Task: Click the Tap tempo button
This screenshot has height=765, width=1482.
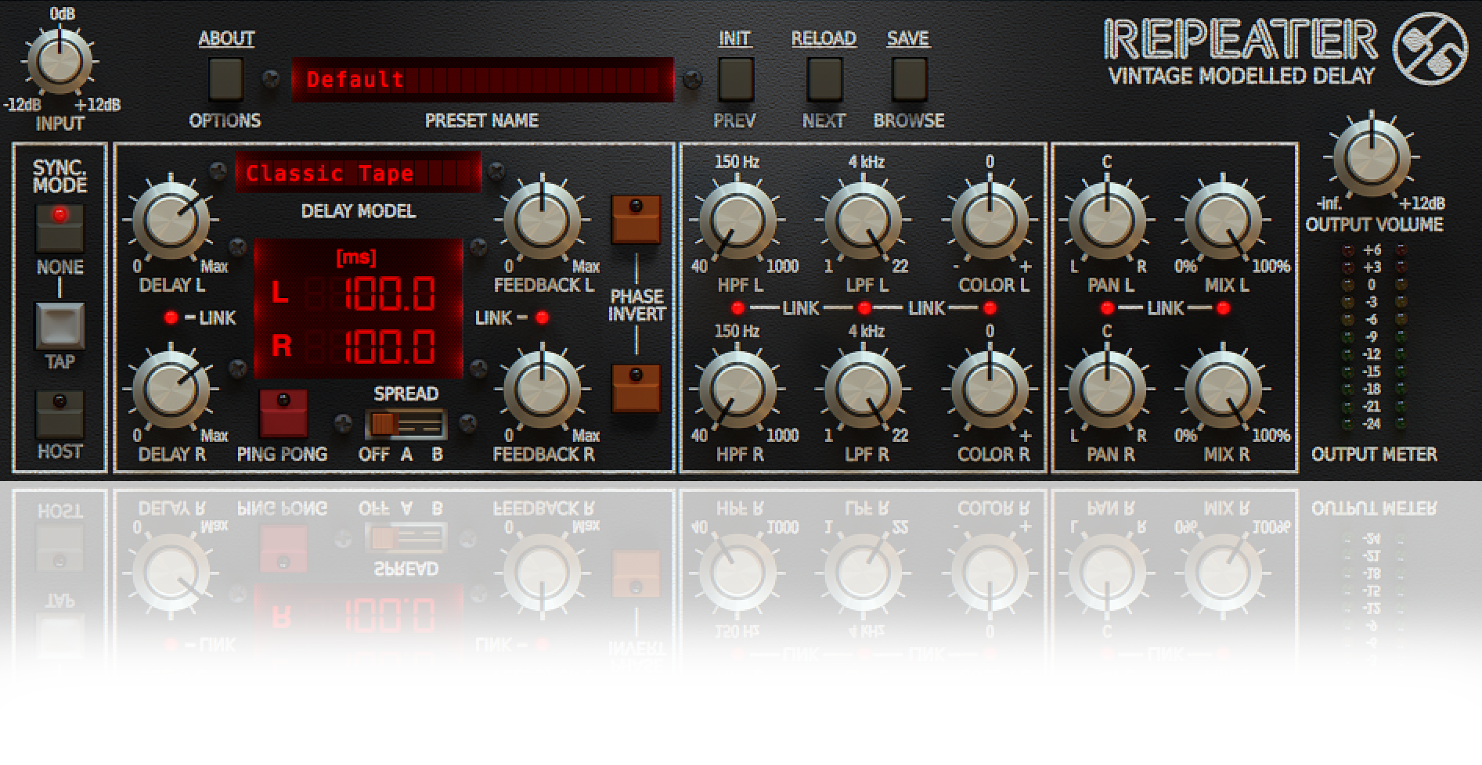Action: point(59,326)
